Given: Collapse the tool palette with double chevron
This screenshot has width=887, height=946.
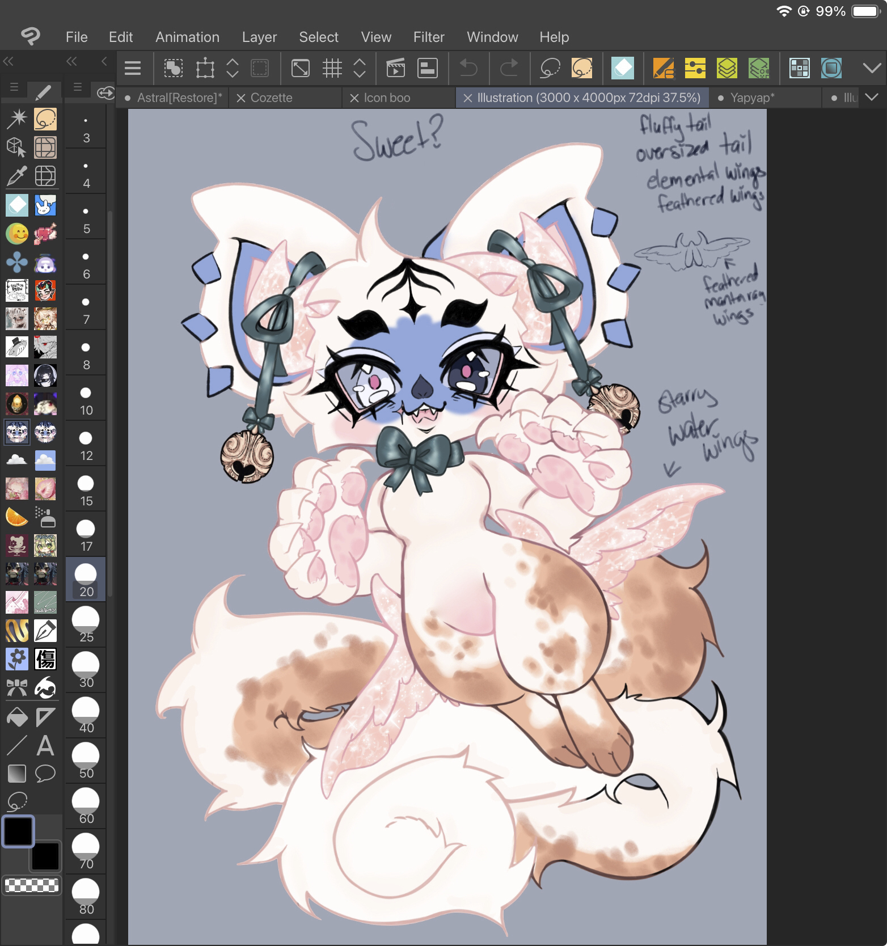Looking at the screenshot, I should point(8,61).
